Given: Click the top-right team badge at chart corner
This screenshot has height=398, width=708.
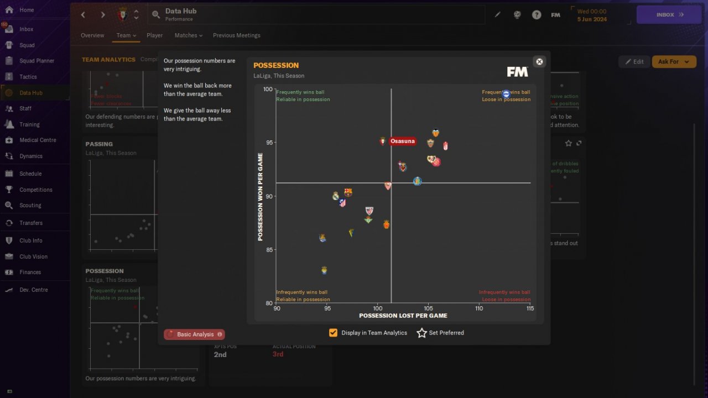Looking at the screenshot, I should tap(506, 95).
